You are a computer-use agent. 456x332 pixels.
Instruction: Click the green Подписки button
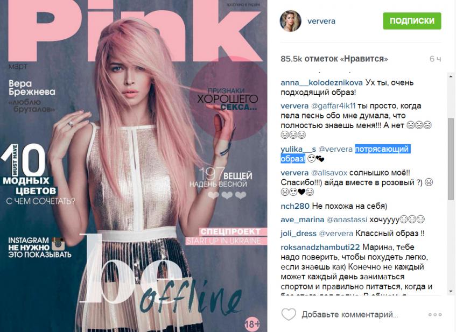(x=412, y=21)
